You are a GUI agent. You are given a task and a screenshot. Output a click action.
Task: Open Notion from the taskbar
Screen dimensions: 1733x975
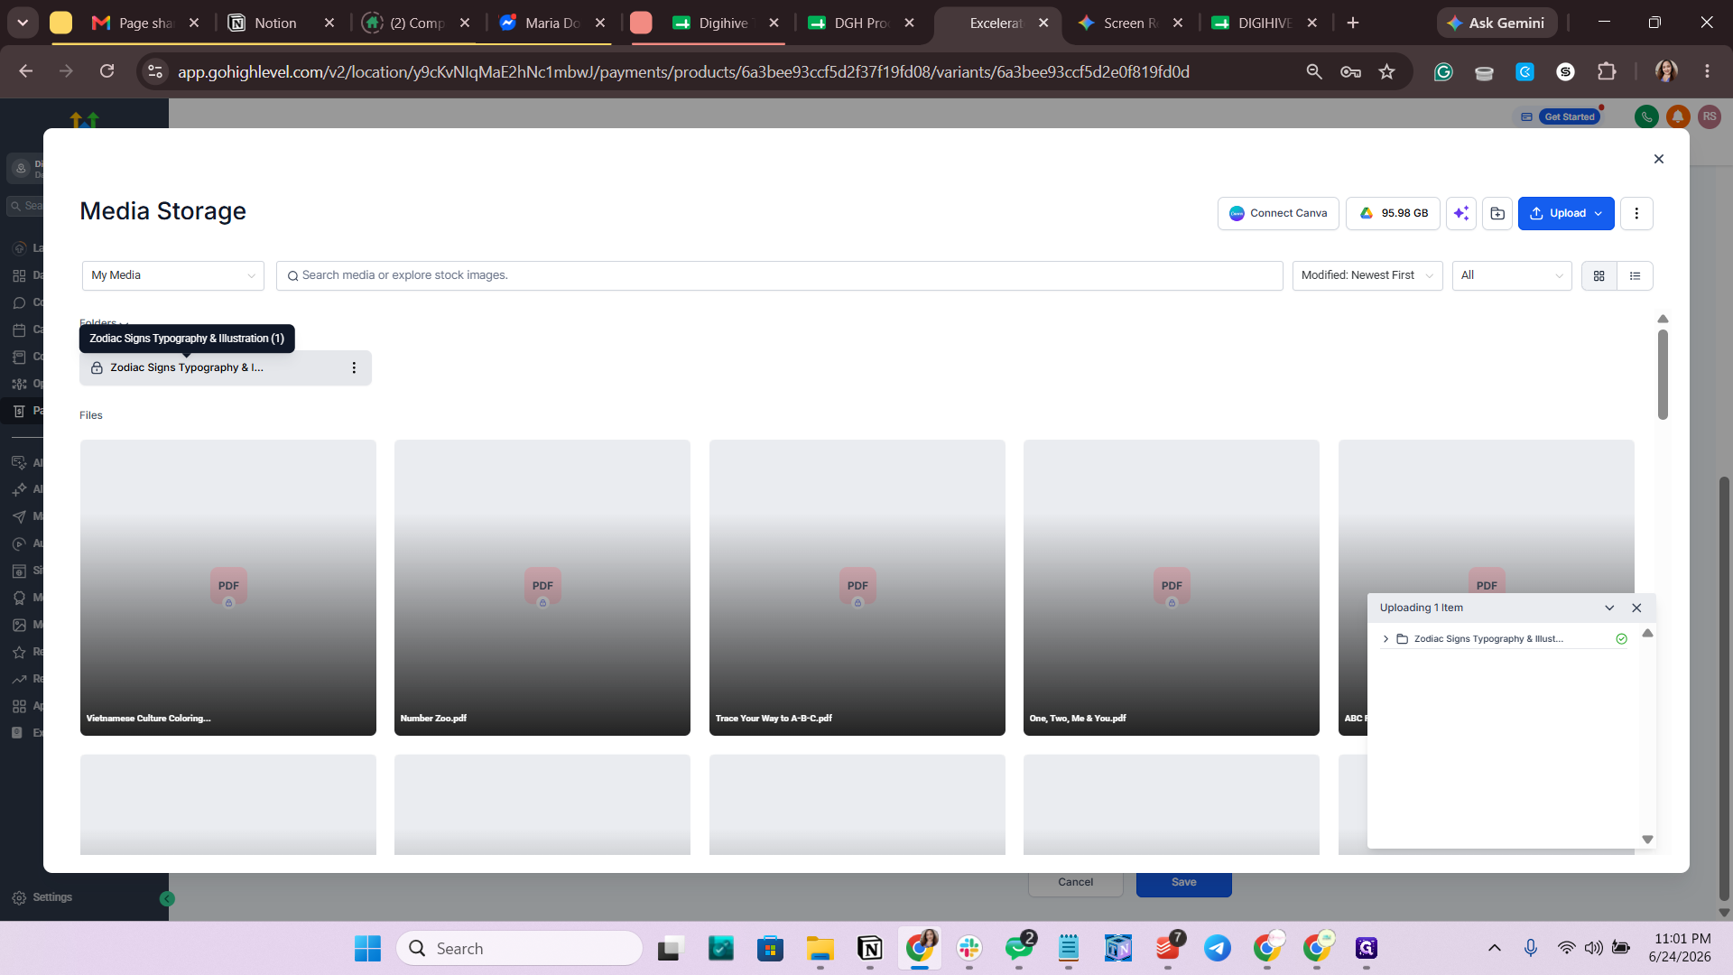(x=870, y=949)
